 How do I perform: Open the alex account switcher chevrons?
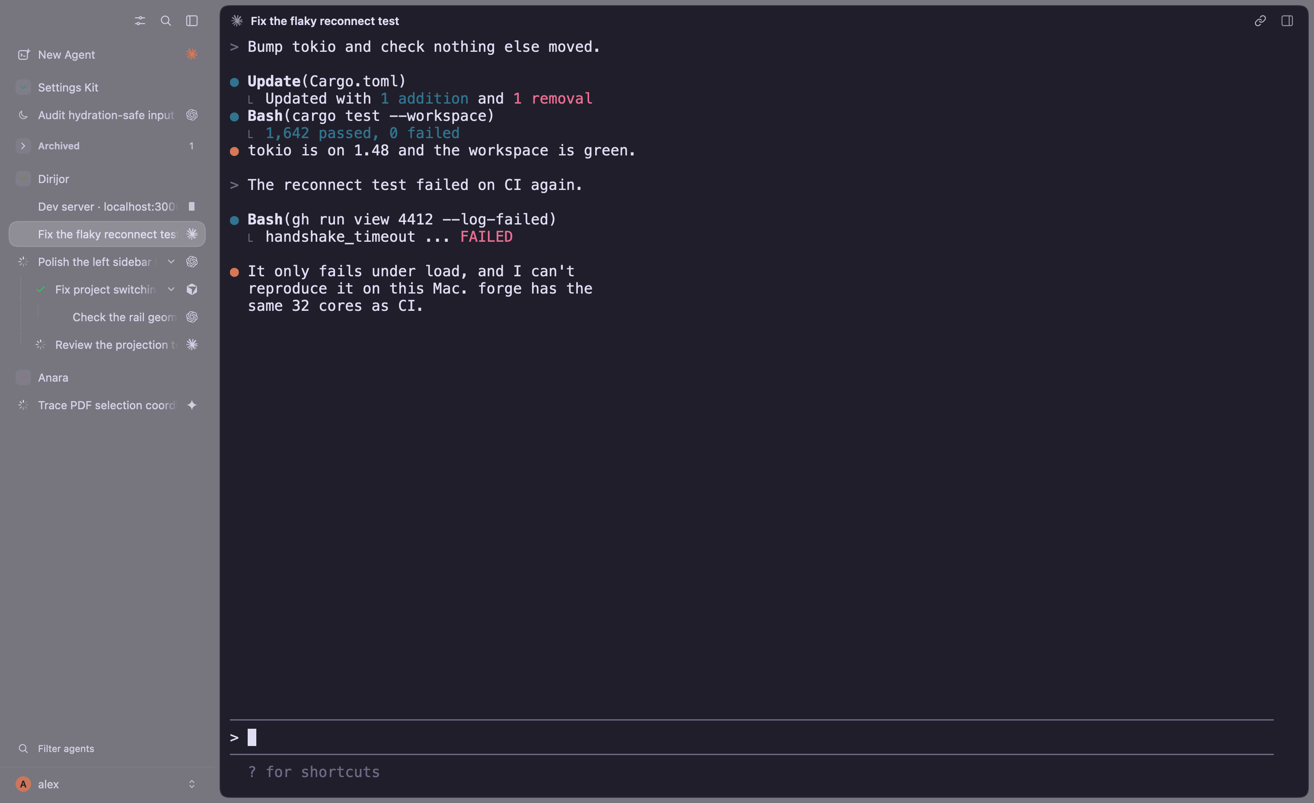coord(192,784)
